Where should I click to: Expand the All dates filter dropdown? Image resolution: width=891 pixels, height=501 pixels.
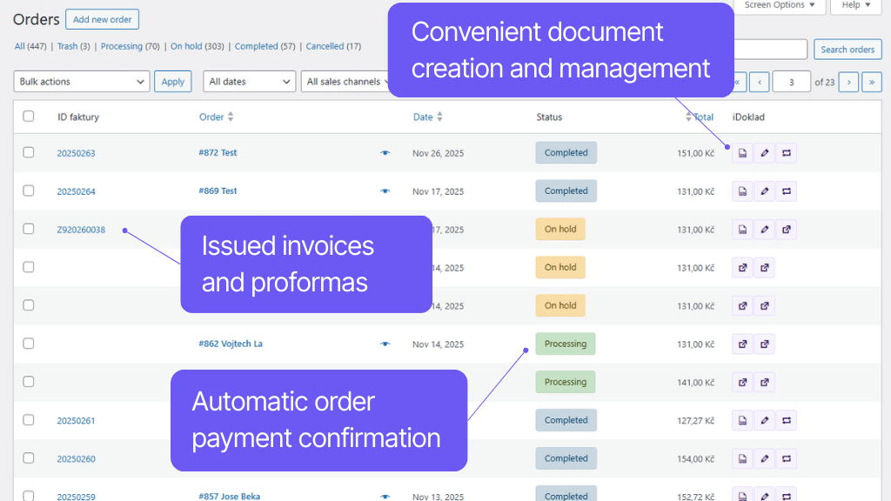click(x=249, y=81)
